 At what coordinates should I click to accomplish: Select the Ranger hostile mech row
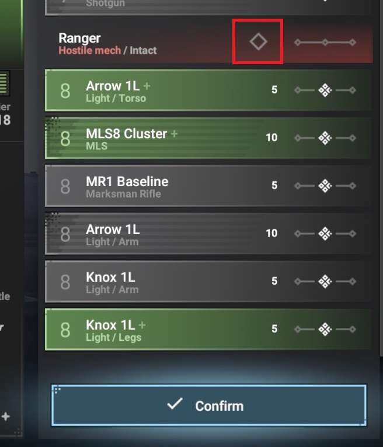(209, 42)
